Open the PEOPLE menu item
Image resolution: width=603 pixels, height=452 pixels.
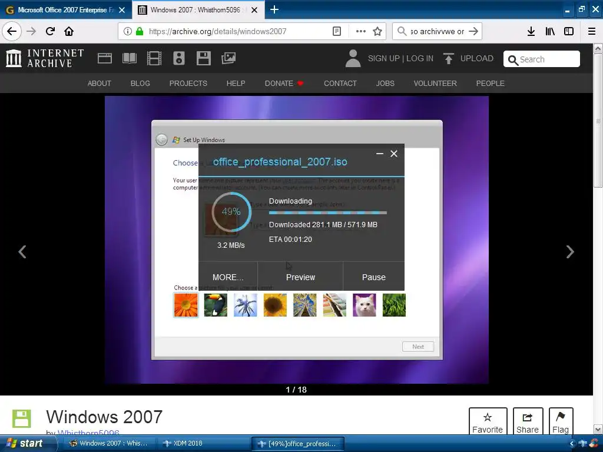(x=491, y=84)
